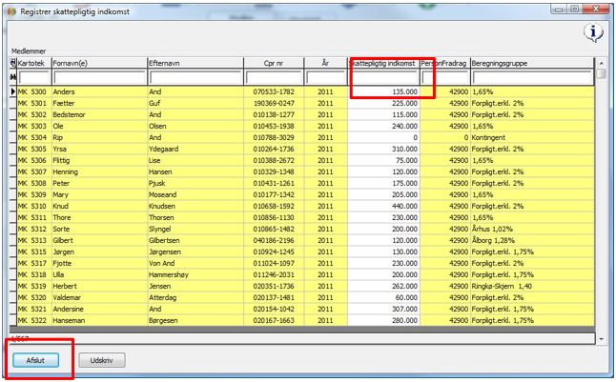Viewport: 616px width, 382px height.
Task: Sort by the År column header
Action: [x=325, y=63]
